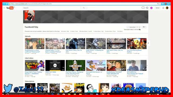Open the TOXIC weeaboo video thumbnail
Viewport: 173px width, 97px height.
pyautogui.click(x=116, y=65)
